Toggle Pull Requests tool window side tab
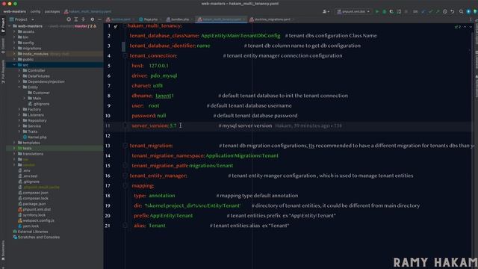 click(x=3, y=72)
